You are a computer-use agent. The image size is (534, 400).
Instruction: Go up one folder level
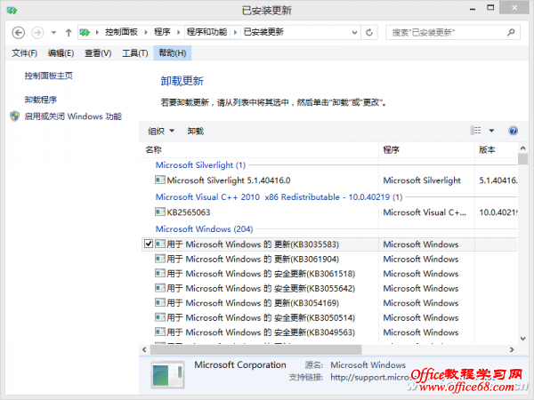pos(69,33)
